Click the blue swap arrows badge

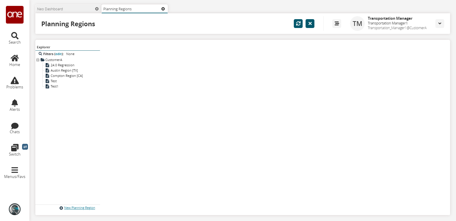tap(25, 147)
